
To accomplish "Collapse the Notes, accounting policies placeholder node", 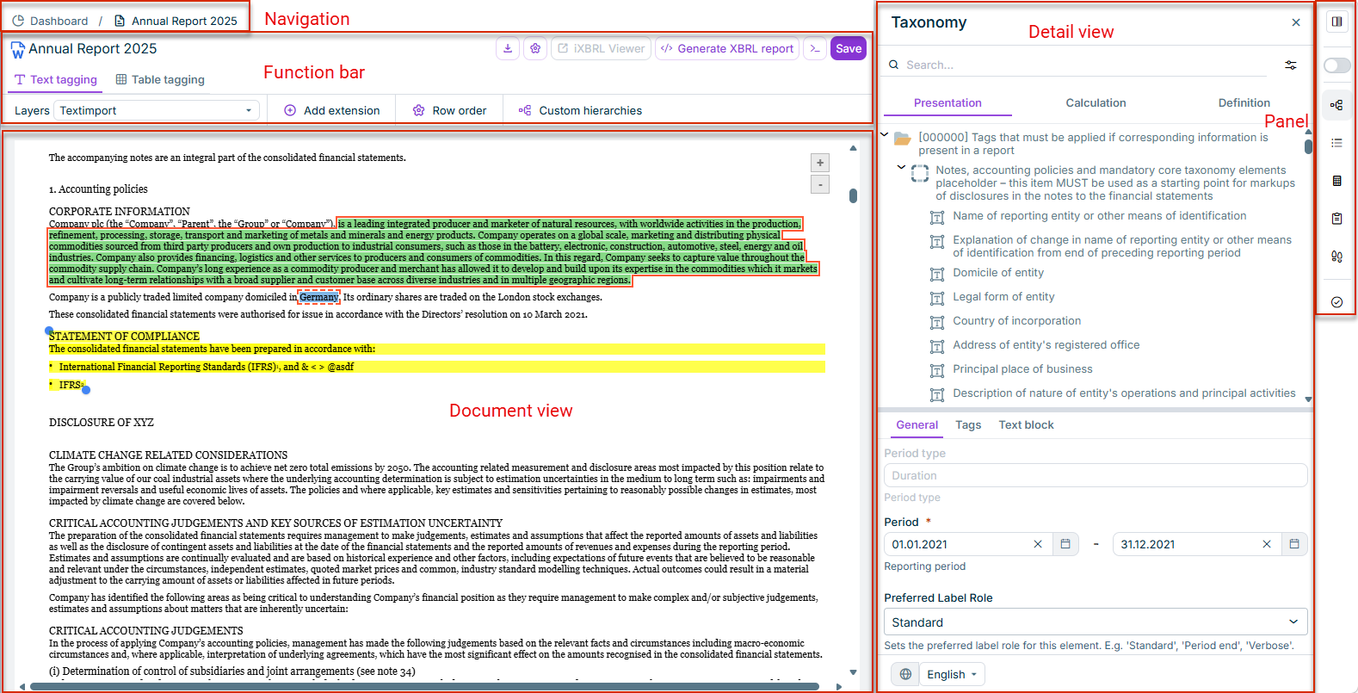I will (x=901, y=167).
